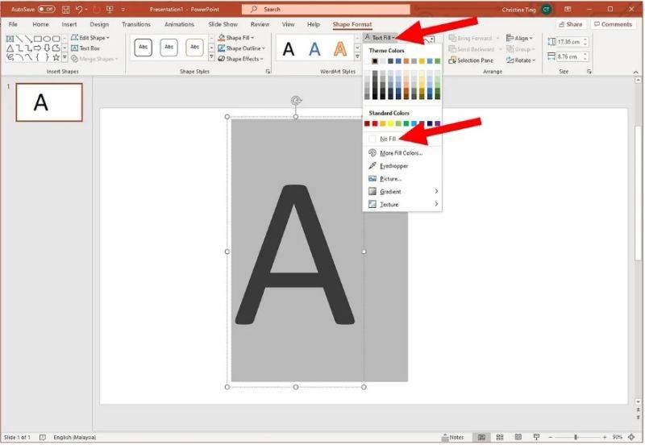645x445 pixels.
Task: Click the Share button
Action: tap(571, 24)
